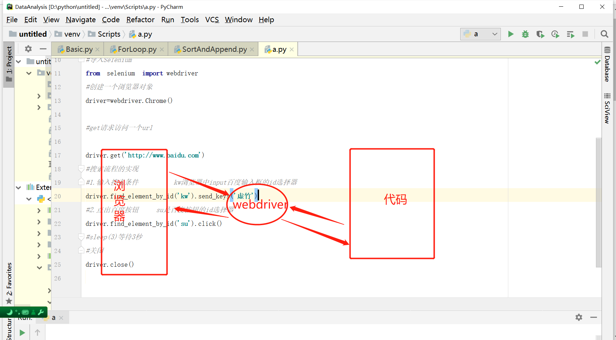Open Search Everywhere magnifier icon
The width and height of the screenshot is (616, 340).
click(x=604, y=34)
